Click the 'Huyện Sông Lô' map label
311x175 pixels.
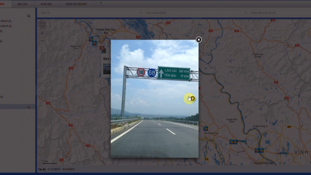260,126
